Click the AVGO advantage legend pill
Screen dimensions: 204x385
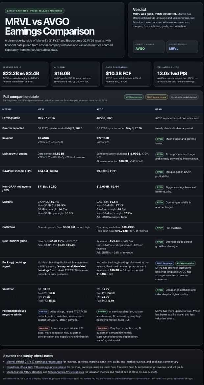coord(133,97)
